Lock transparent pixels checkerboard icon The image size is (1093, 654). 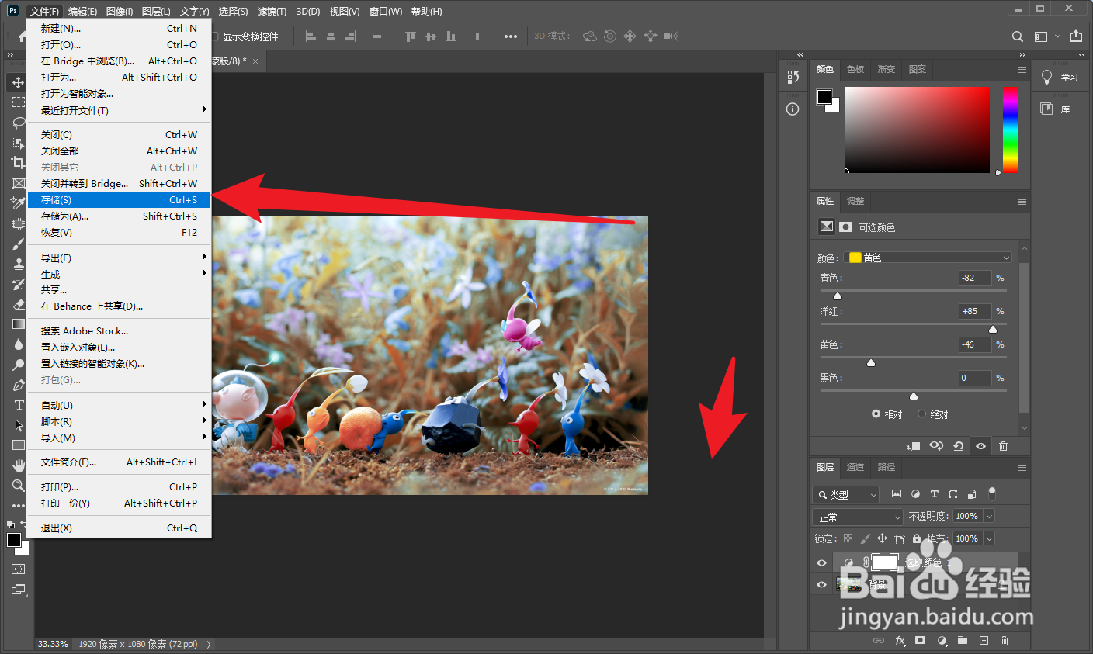click(x=848, y=538)
